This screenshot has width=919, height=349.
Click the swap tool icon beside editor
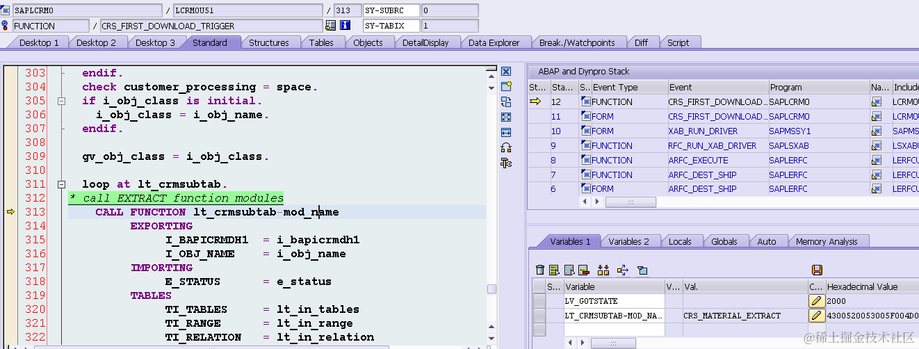pos(506,102)
